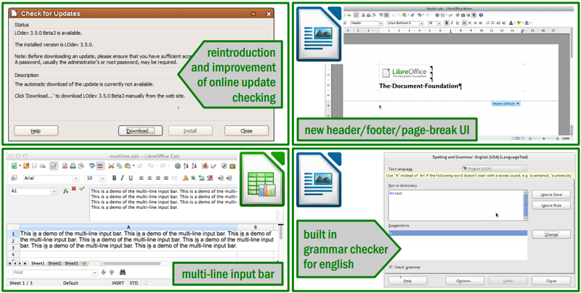This screenshot has height=293, width=581.
Task: Open Function Wizard fx icon in Calc
Action: [x=65, y=191]
